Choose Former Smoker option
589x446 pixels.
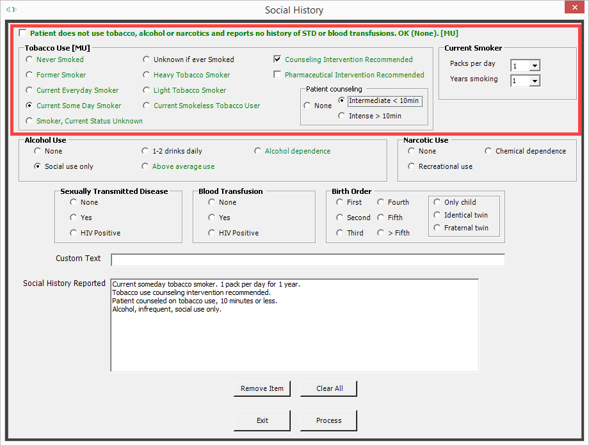pyautogui.click(x=29, y=75)
